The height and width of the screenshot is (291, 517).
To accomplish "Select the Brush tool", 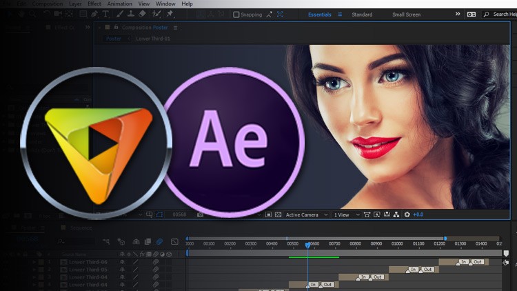I will [120, 14].
